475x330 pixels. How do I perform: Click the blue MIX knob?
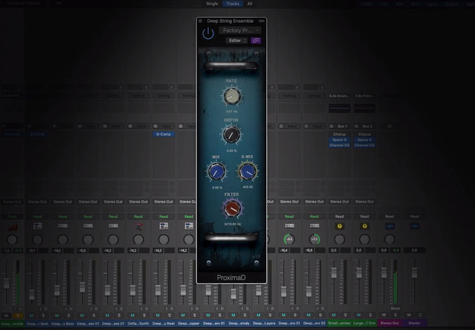(215, 172)
